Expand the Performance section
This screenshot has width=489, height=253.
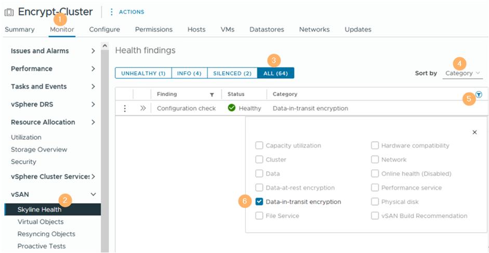[93, 69]
